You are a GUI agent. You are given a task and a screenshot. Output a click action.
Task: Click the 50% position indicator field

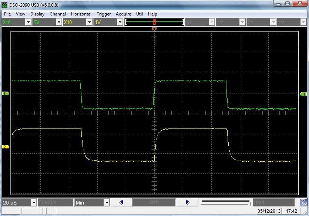pos(154,202)
